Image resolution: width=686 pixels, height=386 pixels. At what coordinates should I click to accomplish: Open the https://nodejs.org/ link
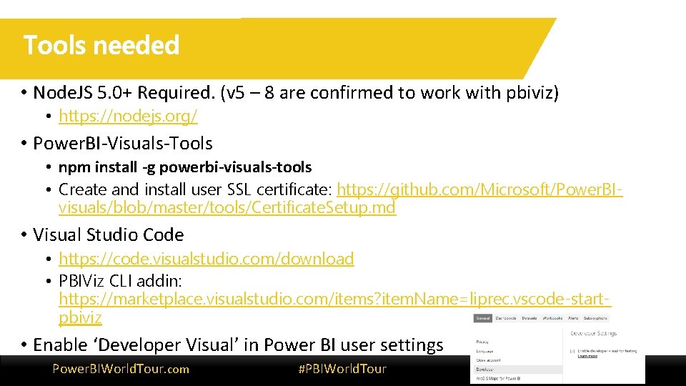coord(128,116)
